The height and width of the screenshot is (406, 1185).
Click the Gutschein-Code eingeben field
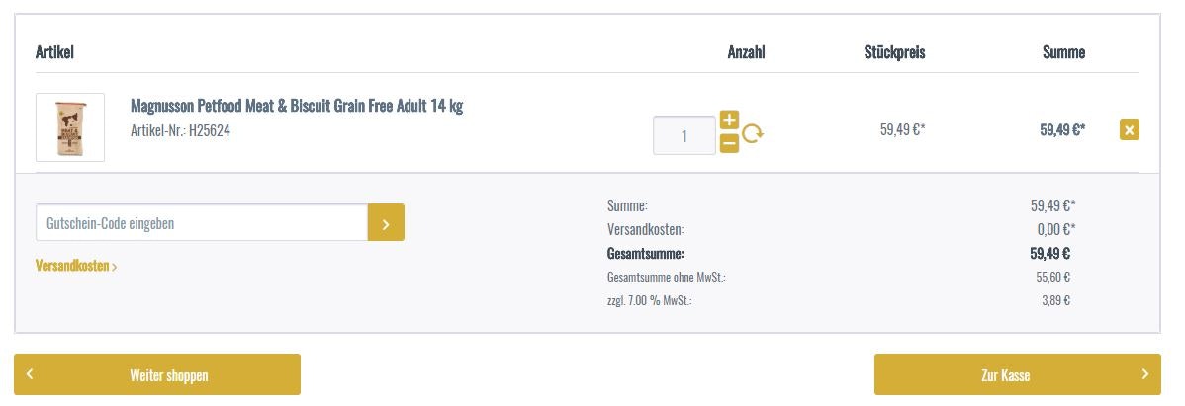[202, 223]
